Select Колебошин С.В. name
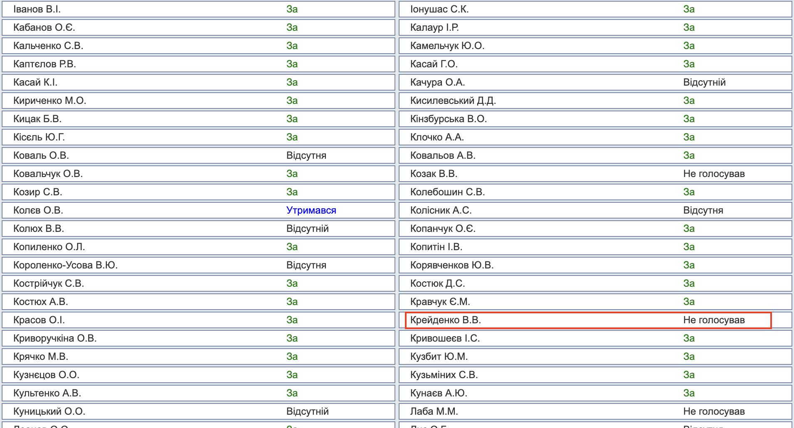Image resolution: width=794 pixels, height=428 pixels. 448,192
